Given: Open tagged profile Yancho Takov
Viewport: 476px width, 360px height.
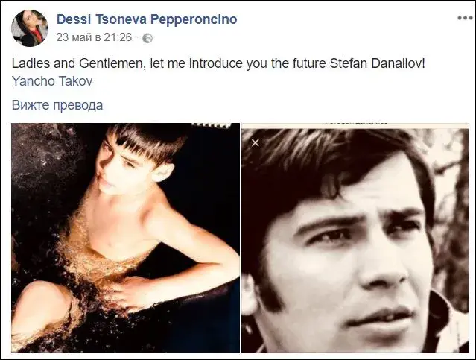Looking at the screenshot, I should [x=52, y=81].
